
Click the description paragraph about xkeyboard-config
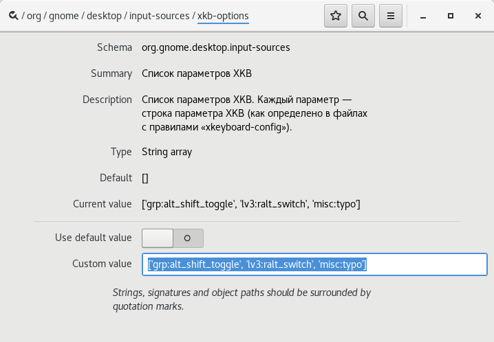pyautogui.click(x=255, y=113)
